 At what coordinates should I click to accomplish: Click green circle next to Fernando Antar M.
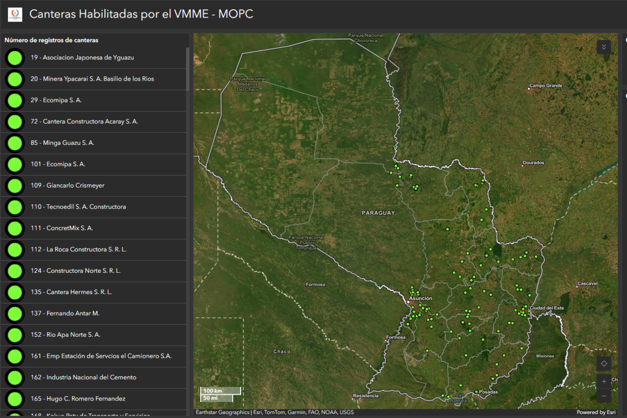(x=15, y=313)
